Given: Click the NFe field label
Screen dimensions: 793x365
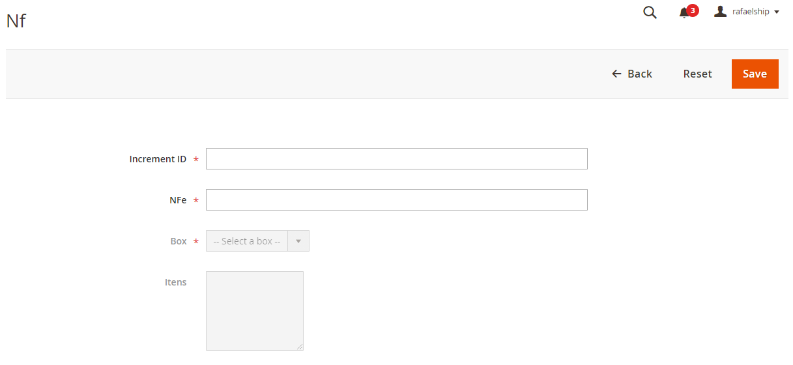Looking at the screenshot, I should [178, 200].
